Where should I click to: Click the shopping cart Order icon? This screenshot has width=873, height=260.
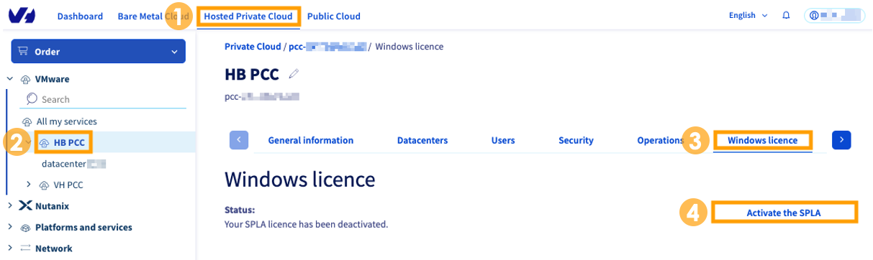(x=22, y=52)
